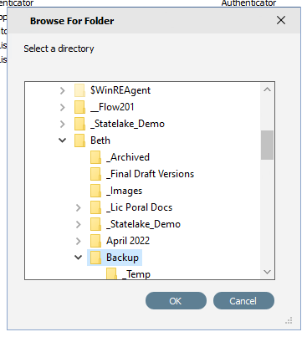Collapse the Beth folder
The height and width of the screenshot is (337, 307).
(63, 140)
